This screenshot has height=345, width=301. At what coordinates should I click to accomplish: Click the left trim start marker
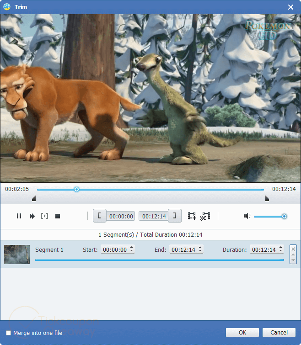coord(34,199)
